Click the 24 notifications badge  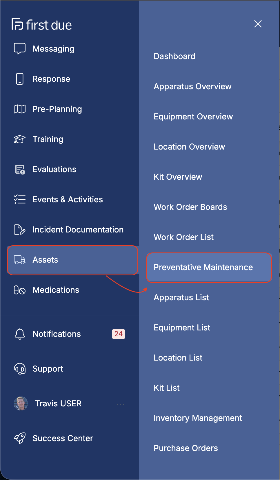tap(119, 334)
